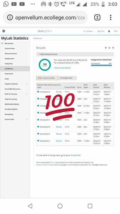
Task: Open Purchase Options in sidebar
Action: click(11, 109)
